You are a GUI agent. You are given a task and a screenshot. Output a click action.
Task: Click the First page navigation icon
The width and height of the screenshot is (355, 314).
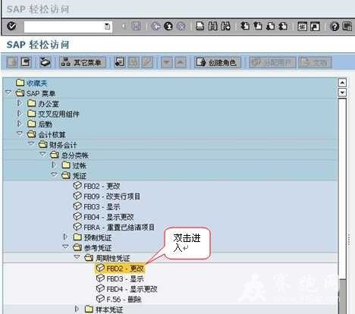245,27
